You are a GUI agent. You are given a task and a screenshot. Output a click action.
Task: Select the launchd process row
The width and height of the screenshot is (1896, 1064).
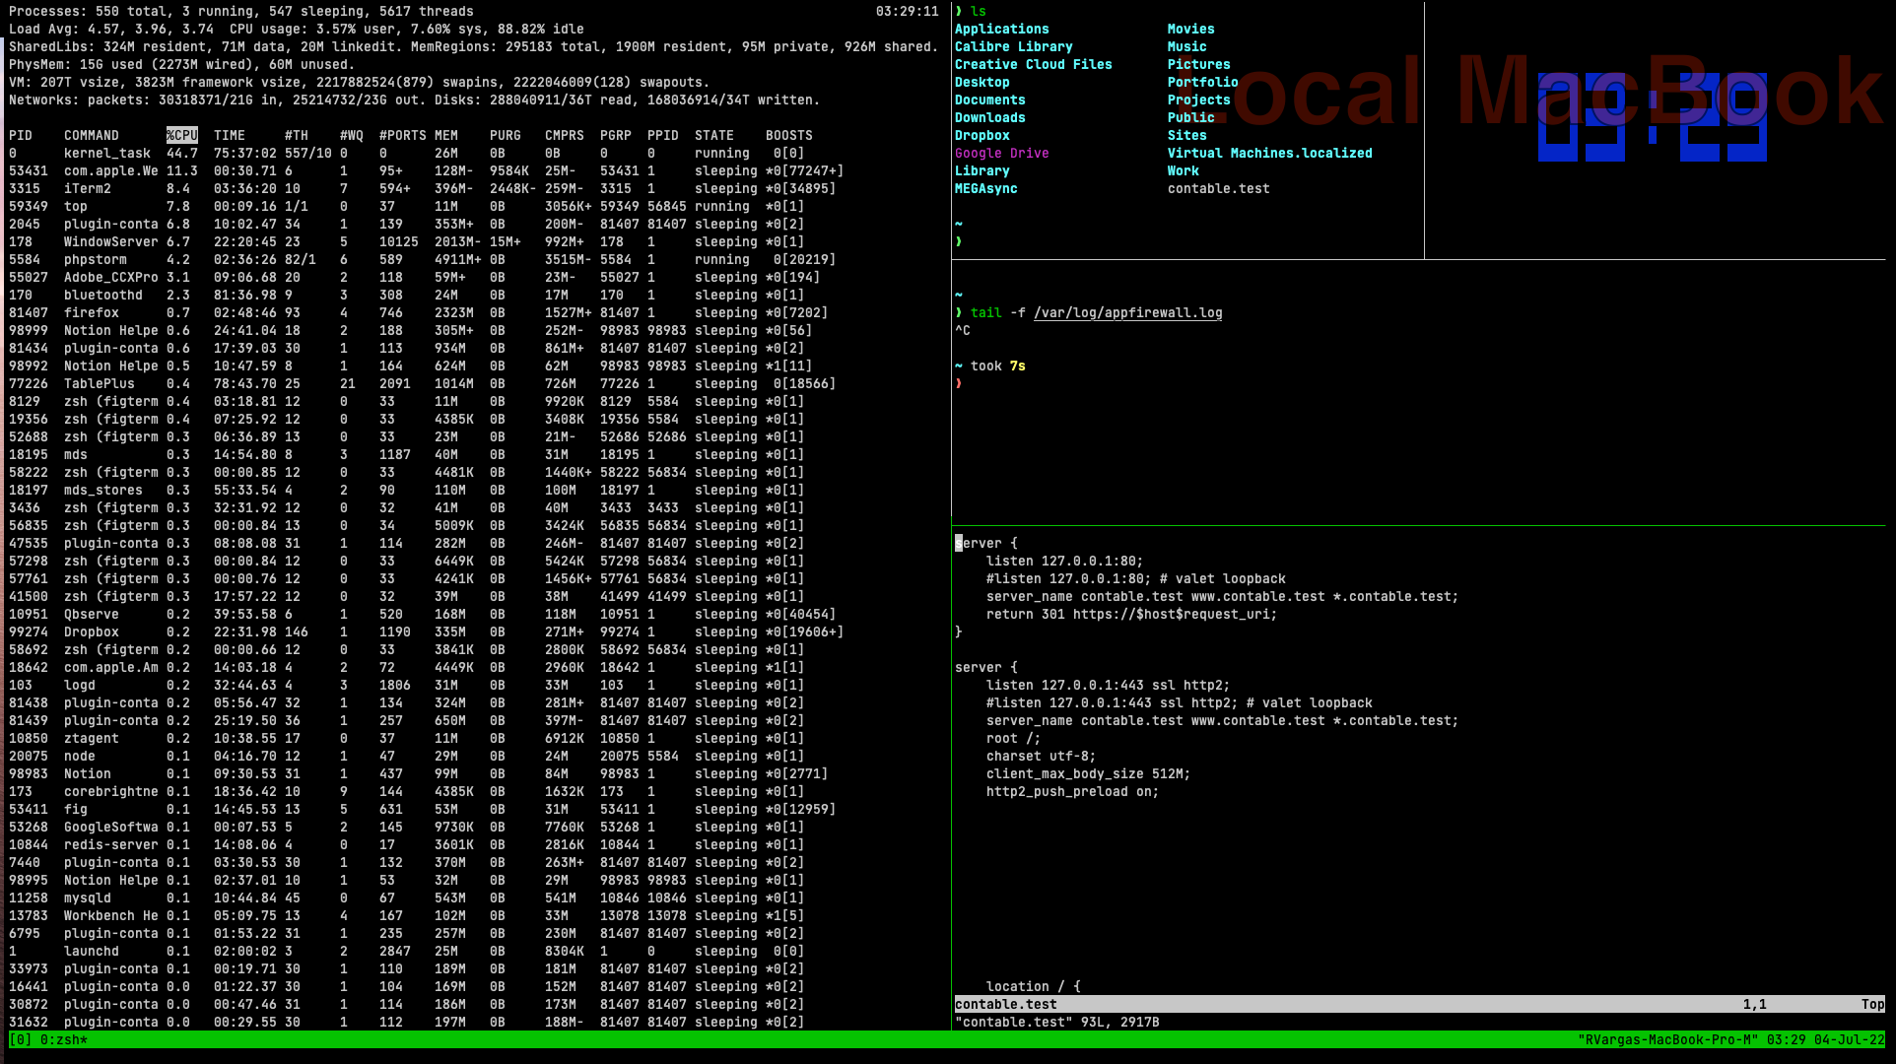coord(407,951)
